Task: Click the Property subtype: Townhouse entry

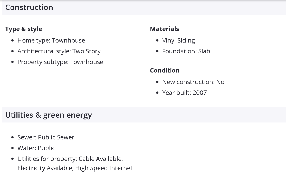Action: click(60, 62)
